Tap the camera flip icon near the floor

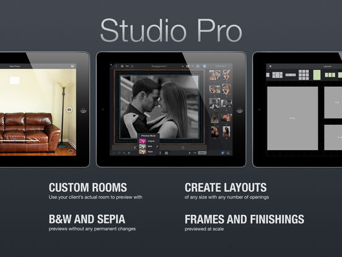(71, 151)
